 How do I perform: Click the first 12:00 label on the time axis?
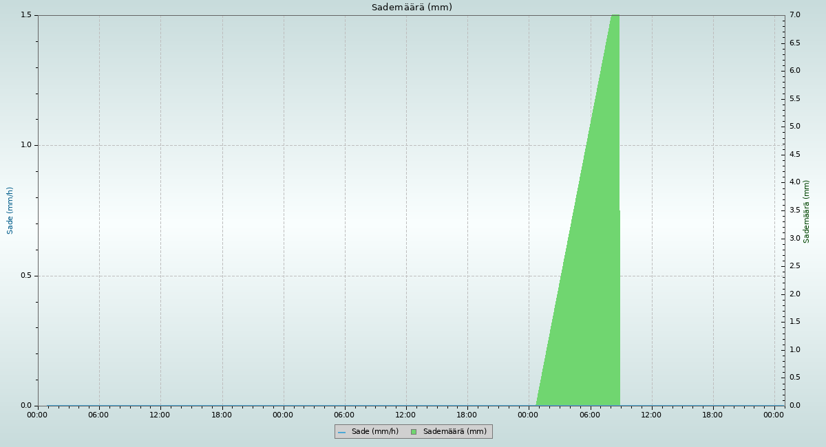click(x=160, y=415)
